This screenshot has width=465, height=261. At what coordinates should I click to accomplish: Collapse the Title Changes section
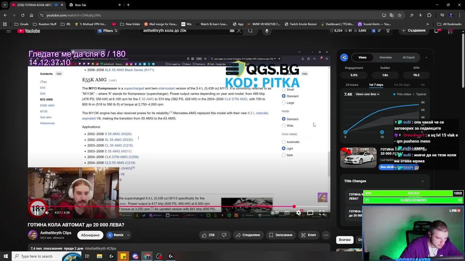click(x=422, y=181)
